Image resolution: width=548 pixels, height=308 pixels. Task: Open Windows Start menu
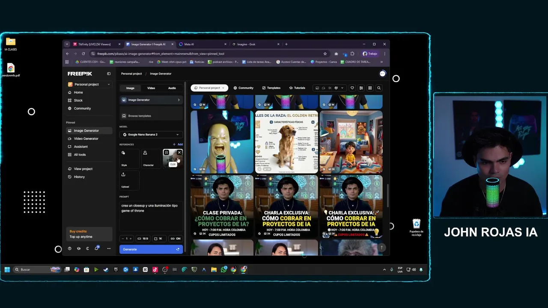(7, 269)
